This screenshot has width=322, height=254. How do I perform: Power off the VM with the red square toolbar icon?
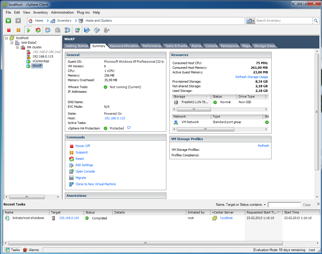click(9, 30)
